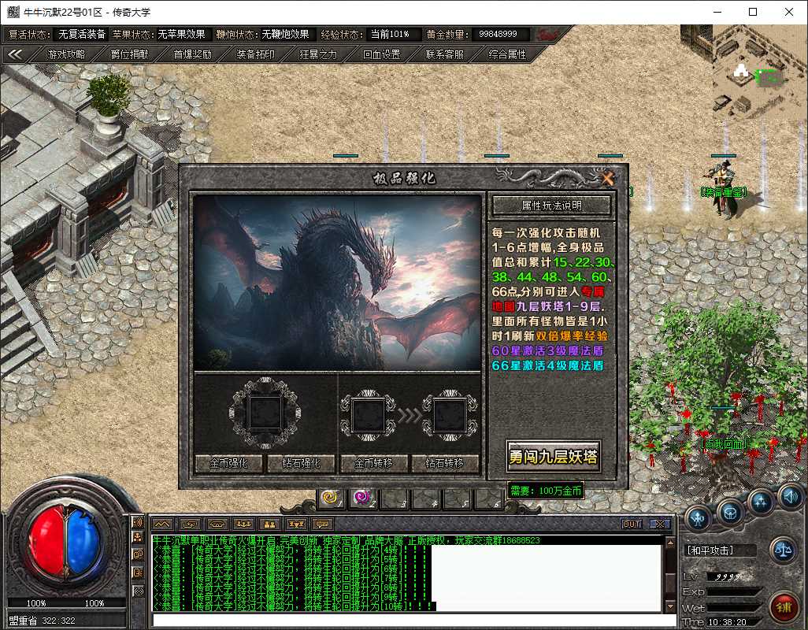The image size is (808, 630).
Task: Click the skills round icon
Action: click(x=762, y=502)
